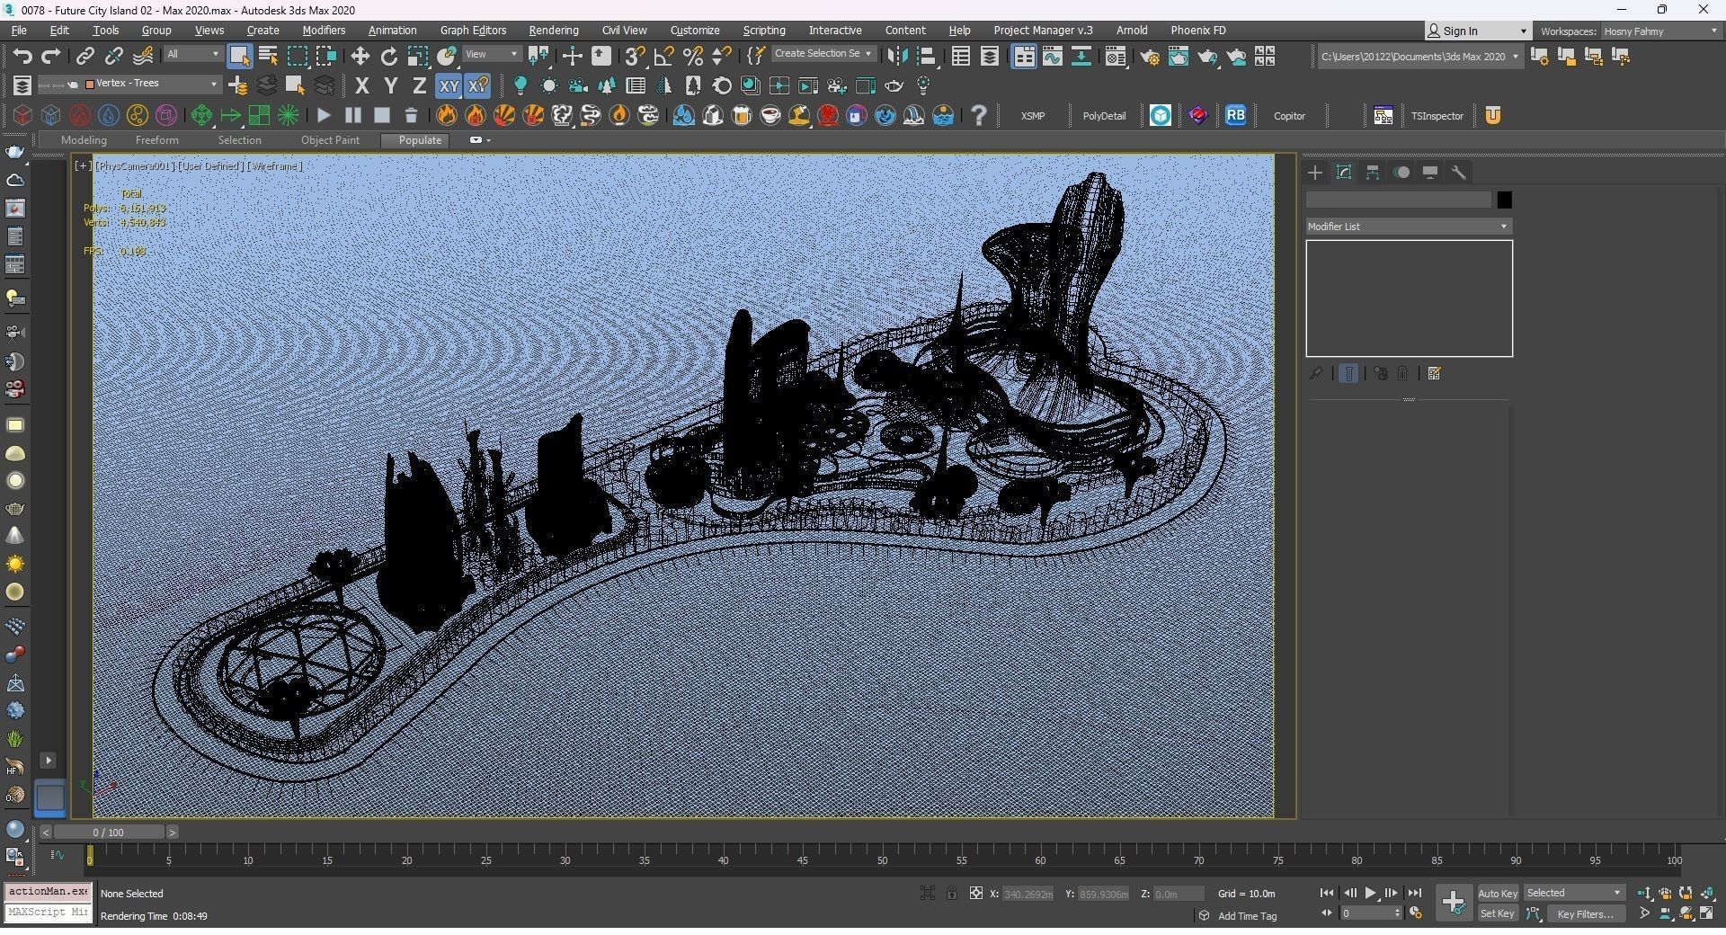Open the Phoenix FD menu
Viewport: 1726px width, 935px height.
[1197, 31]
